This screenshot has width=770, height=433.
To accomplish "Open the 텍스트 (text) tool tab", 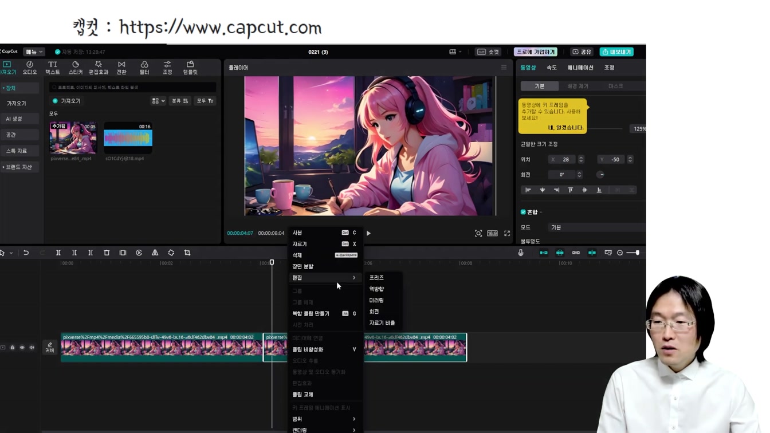I will [53, 68].
